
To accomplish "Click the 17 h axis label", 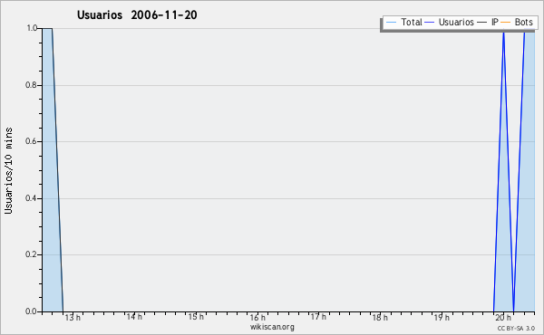I will (x=318, y=317).
